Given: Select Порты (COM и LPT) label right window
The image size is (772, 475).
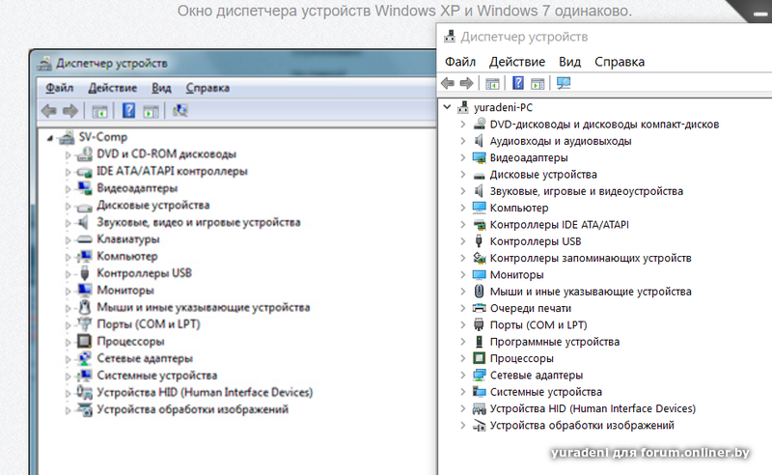Looking at the screenshot, I should (x=538, y=325).
